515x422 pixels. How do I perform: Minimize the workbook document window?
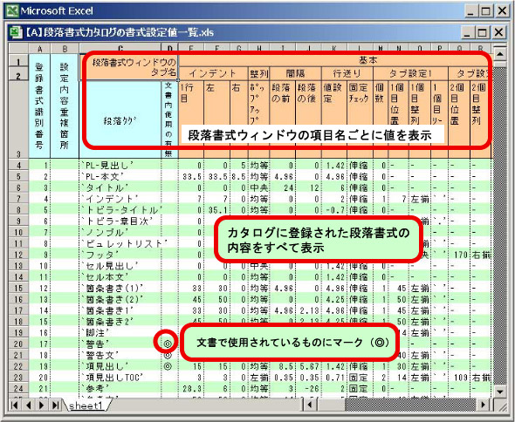tap(467, 33)
